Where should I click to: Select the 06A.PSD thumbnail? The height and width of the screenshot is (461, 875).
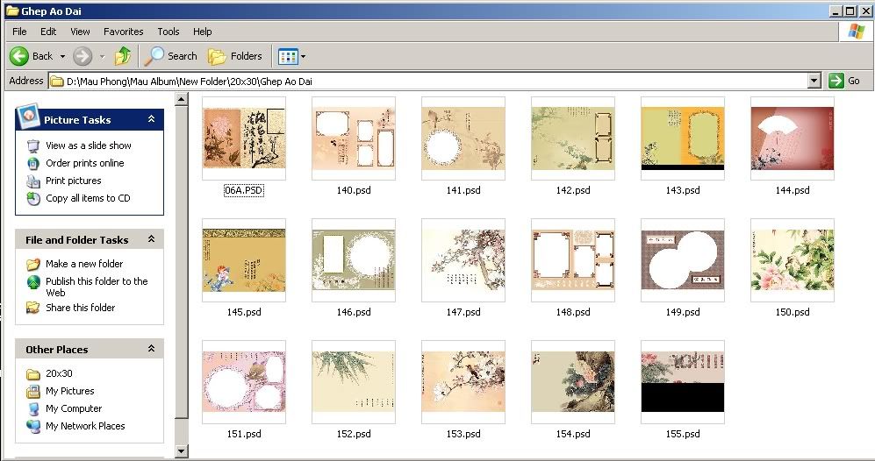click(x=244, y=138)
